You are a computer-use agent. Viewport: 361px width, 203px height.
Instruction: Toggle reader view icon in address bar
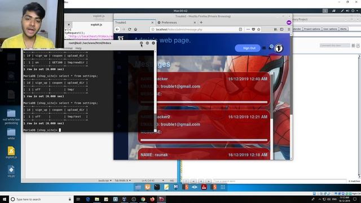pyautogui.click(x=240, y=29)
